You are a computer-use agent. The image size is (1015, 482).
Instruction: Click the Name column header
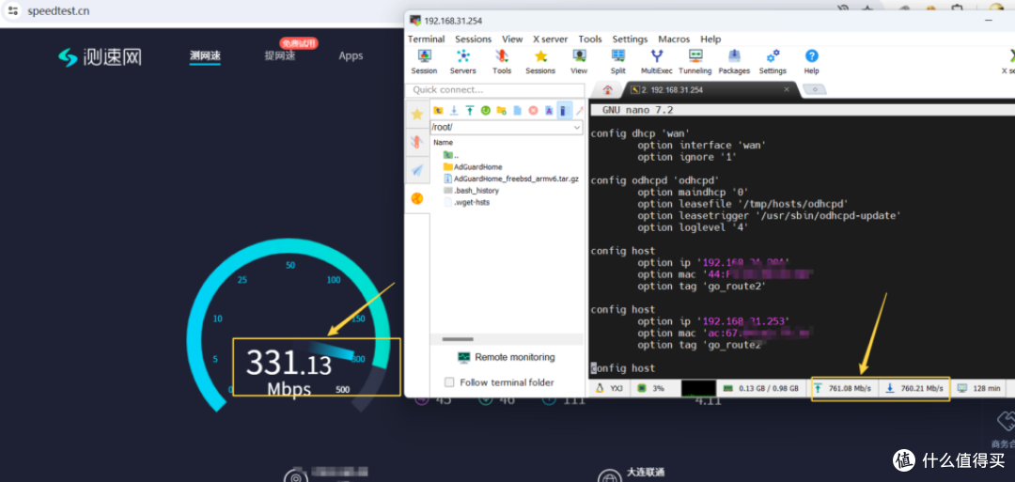[444, 142]
